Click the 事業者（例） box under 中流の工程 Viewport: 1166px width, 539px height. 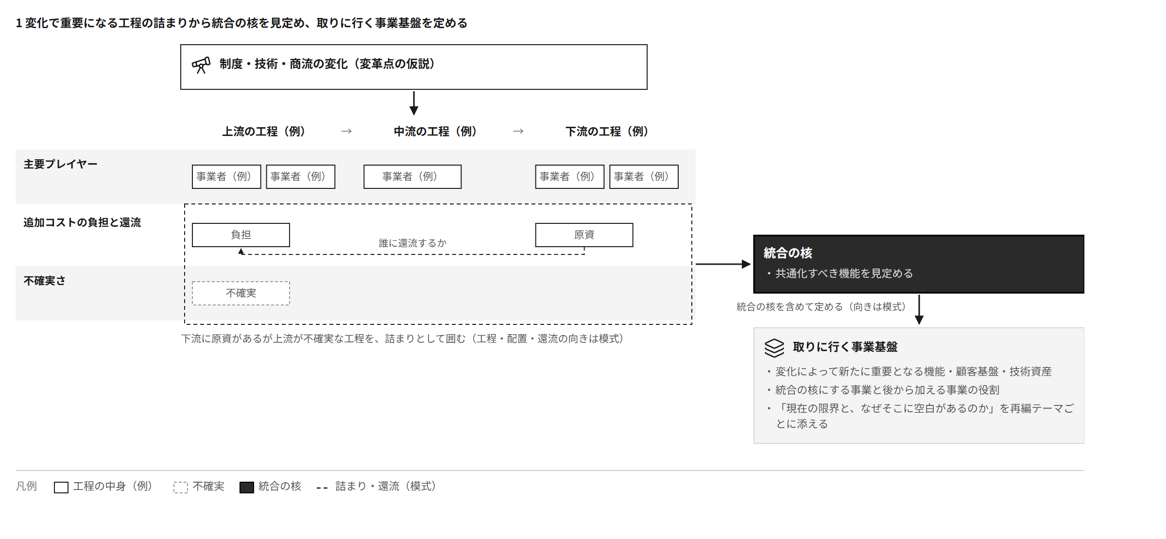click(x=412, y=177)
